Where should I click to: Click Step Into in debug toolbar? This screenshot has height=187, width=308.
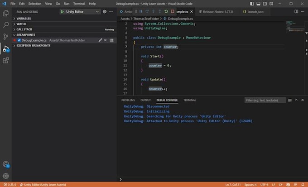[153, 12]
